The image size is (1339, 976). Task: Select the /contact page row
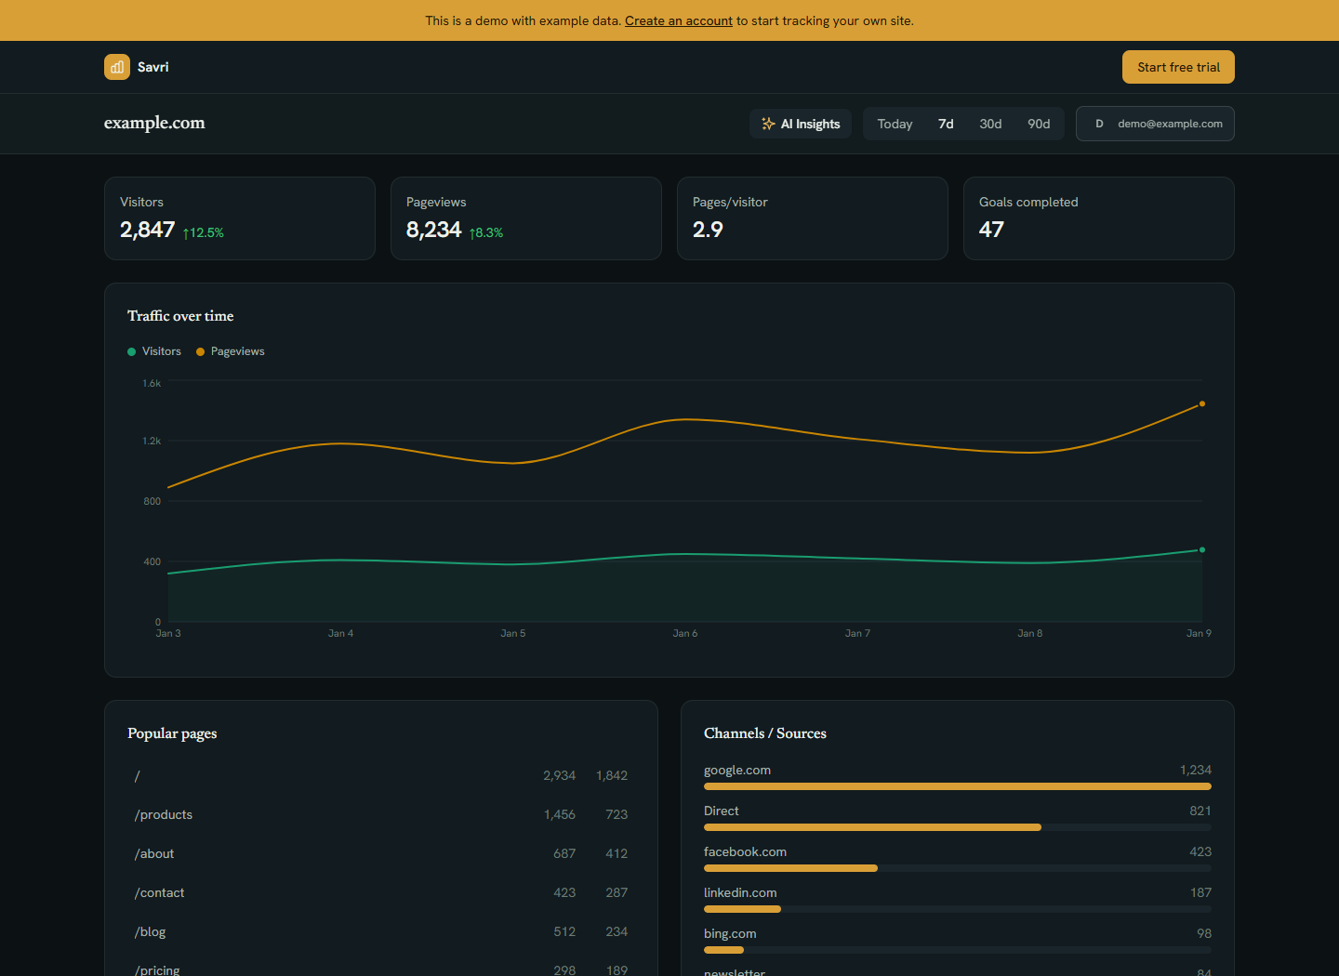click(x=381, y=892)
